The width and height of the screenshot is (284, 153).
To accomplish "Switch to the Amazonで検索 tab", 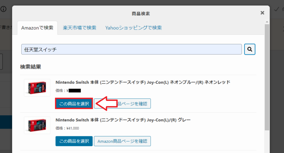I will click(x=37, y=28).
